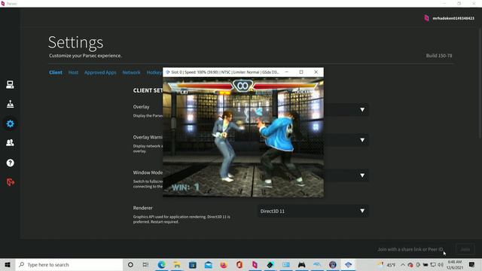Open the Windows Start menu
This screenshot has width=482, height=271.
click(8, 264)
